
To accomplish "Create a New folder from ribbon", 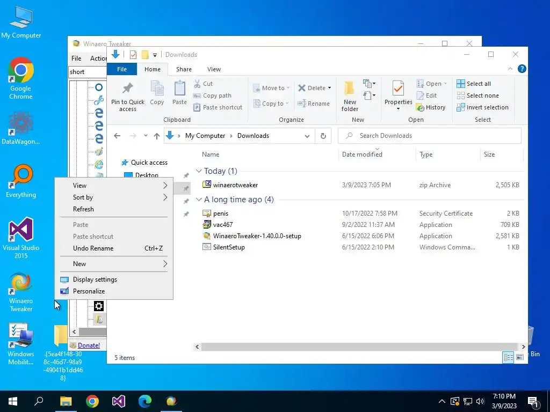I will pyautogui.click(x=350, y=95).
